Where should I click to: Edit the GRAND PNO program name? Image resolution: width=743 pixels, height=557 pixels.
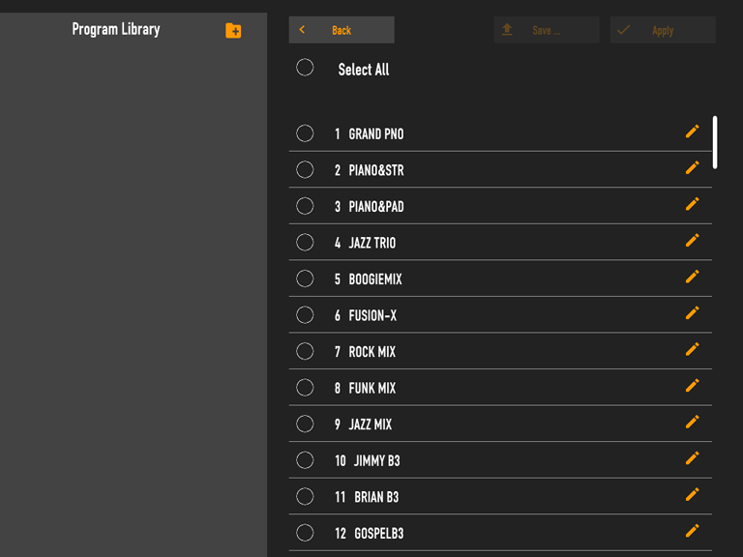[x=693, y=132]
